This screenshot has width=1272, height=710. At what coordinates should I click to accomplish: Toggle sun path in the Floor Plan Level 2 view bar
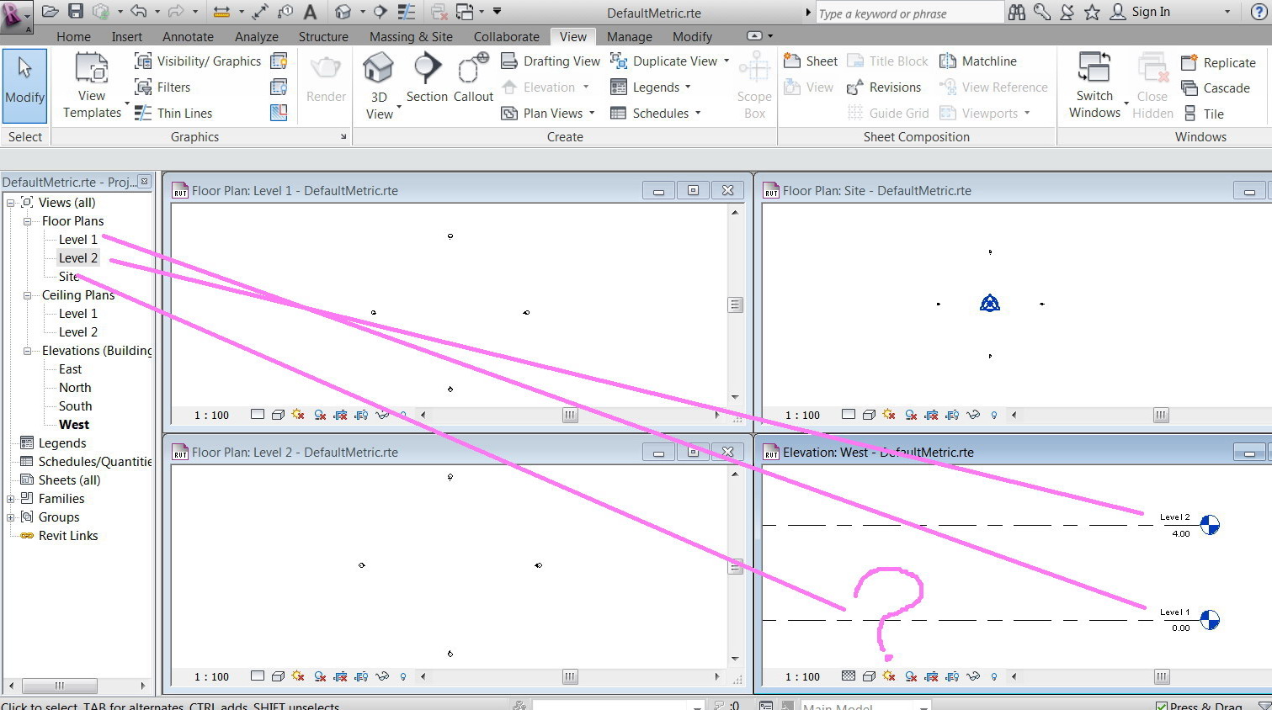pos(298,676)
